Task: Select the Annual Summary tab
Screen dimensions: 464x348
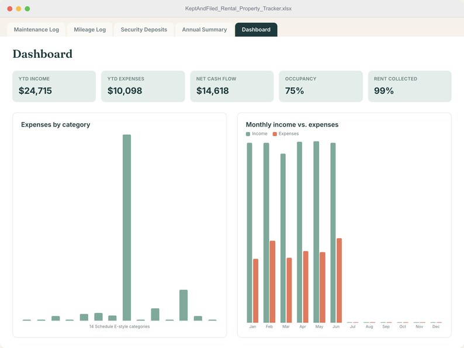Action: [x=204, y=30]
